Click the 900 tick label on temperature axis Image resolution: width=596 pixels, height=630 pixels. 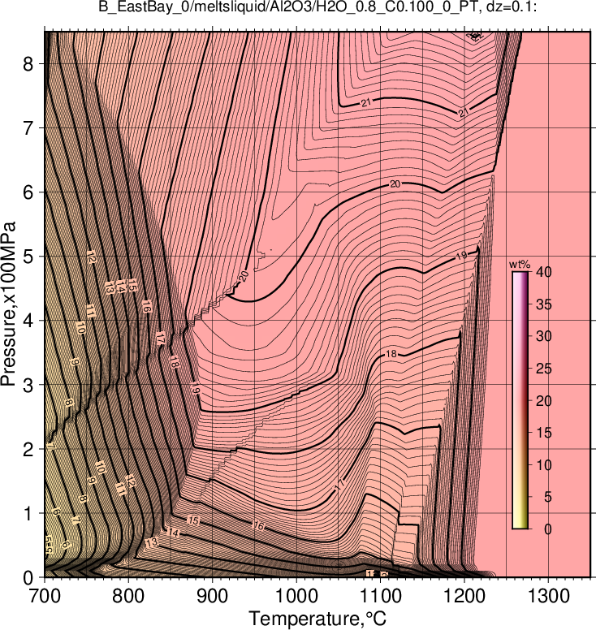212,597
